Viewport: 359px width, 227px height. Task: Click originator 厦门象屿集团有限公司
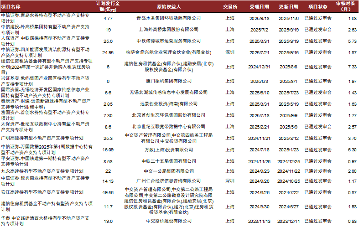[169, 81]
